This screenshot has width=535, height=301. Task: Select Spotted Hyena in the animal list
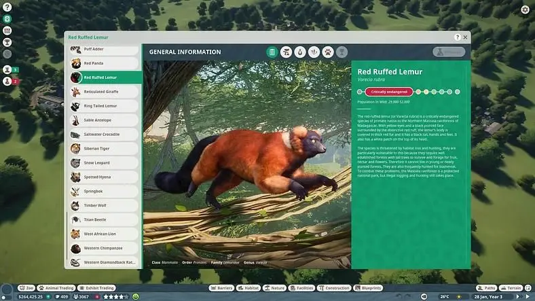click(104, 177)
